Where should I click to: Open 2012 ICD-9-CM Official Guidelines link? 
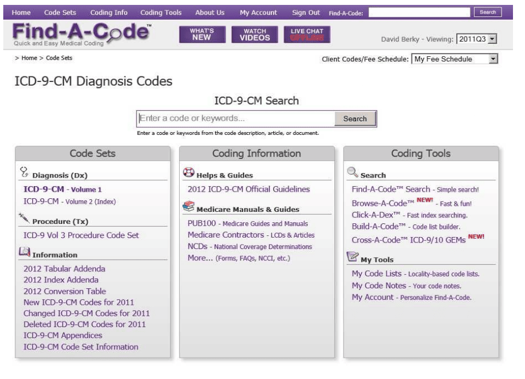[x=249, y=189]
